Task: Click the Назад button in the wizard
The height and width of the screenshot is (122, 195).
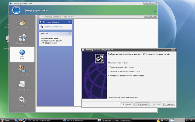Action: tap(127, 104)
